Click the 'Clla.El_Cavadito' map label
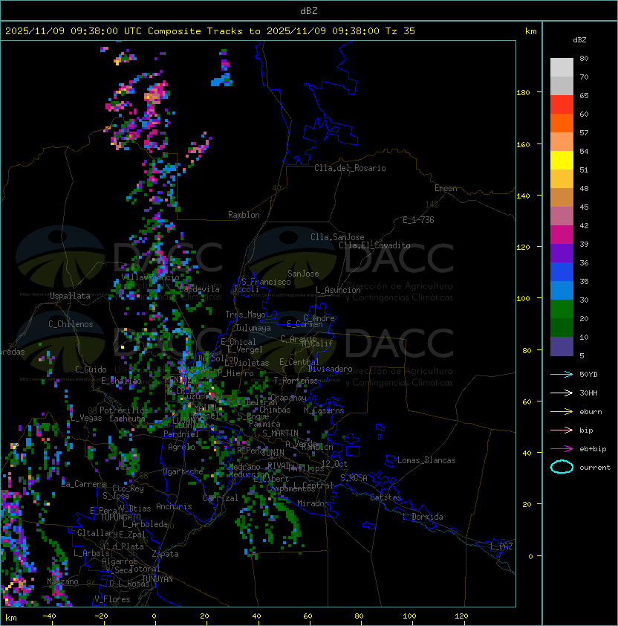 (x=374, y=245)
